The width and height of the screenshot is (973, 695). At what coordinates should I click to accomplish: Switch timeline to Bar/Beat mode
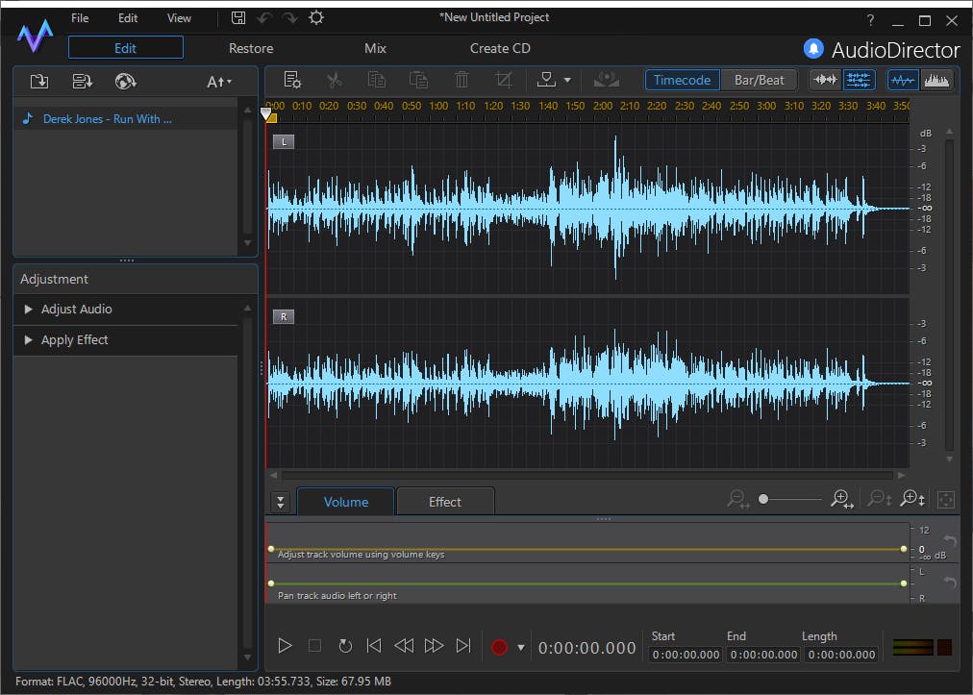tap(759, 80)
